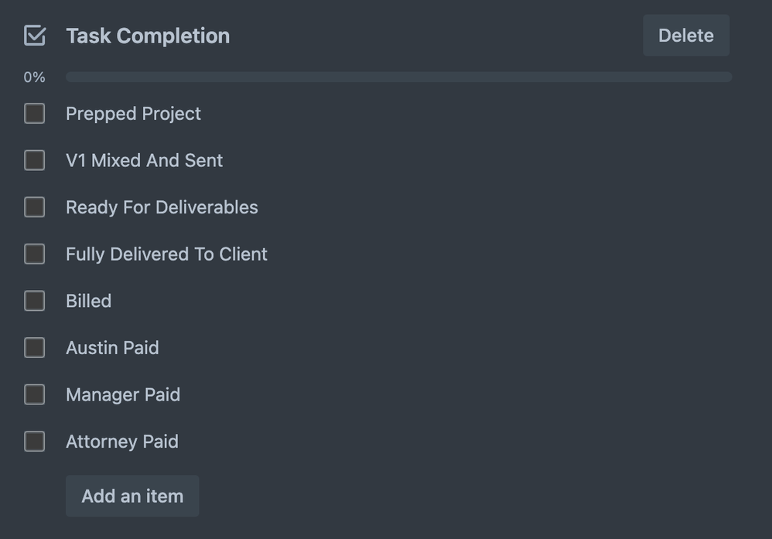The image size is (772, 539).
Task: Click the Fully Delivered To Client text
Action: [x=166, y=254]
